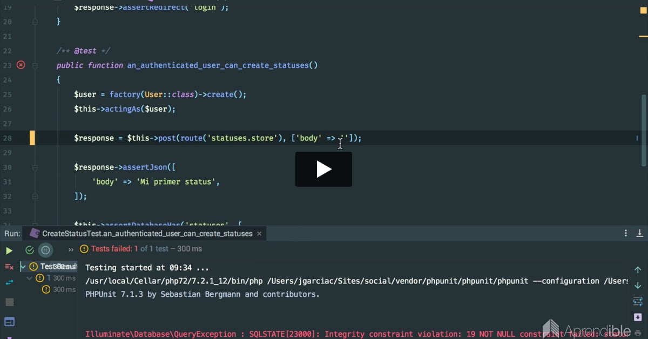This screenshot has height=339, width=648.
Task: Click rerun failed tests icon with red x
Action: pos(9,267)
